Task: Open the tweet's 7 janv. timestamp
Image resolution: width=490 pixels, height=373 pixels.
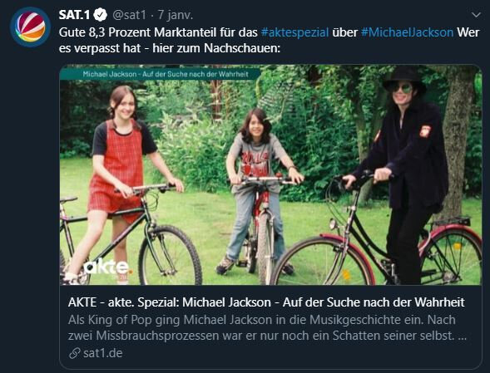Action: (x=175, y=15)
